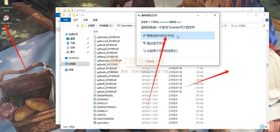The height and width of the screenshot is (132, 280).
Task: Select the GENAPMODEL application file
Action: [105, 96]
